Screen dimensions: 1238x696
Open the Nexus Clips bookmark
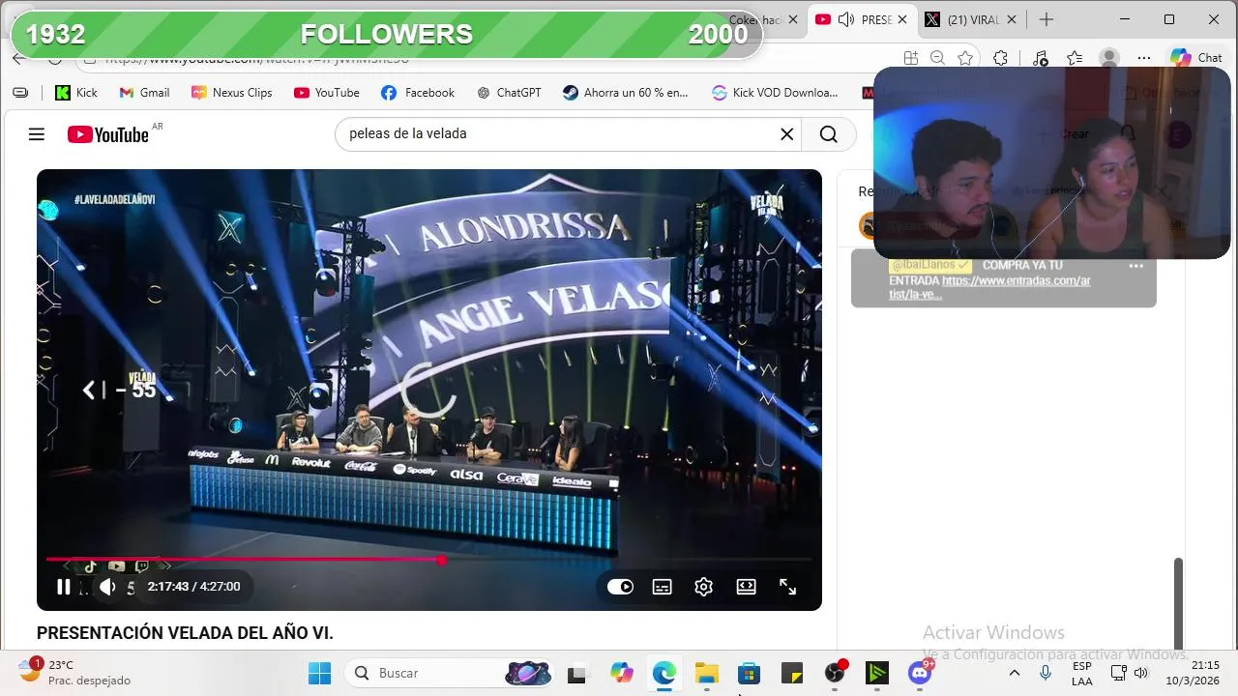click(x=232, y=93)
